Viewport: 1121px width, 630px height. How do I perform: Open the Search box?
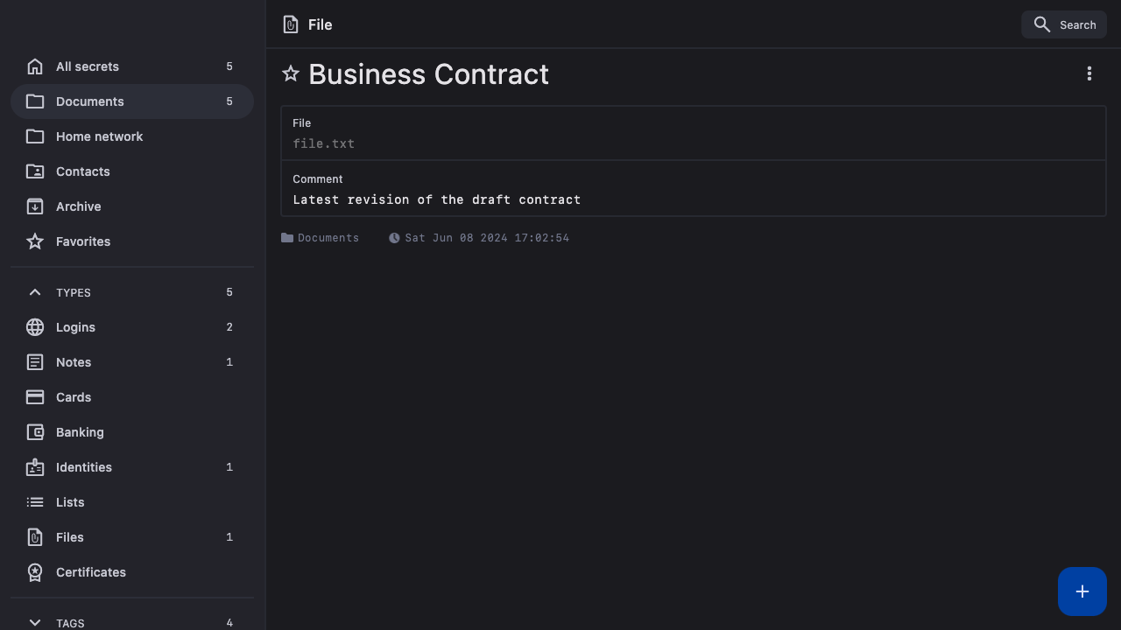pos(1064,24)
